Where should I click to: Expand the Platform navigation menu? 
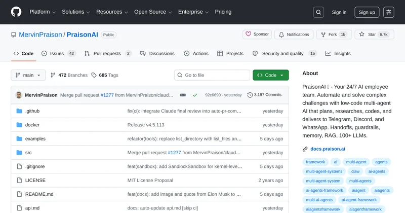[x=43, y=12]
